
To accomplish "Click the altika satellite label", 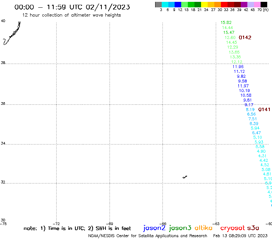I will click(204, 228).
